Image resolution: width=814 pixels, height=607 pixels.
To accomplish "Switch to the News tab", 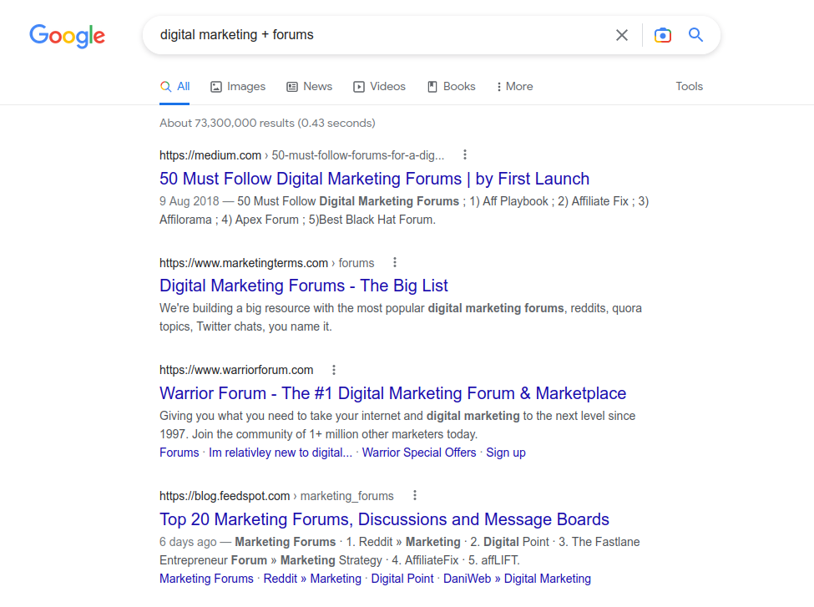I will pyautogui.click(x=310, y=87).
